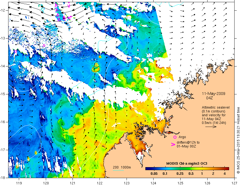Viewport: 240px width, 186px height.
Task: Click 'drifters@12h to' legend text
Action: point(188,143)
